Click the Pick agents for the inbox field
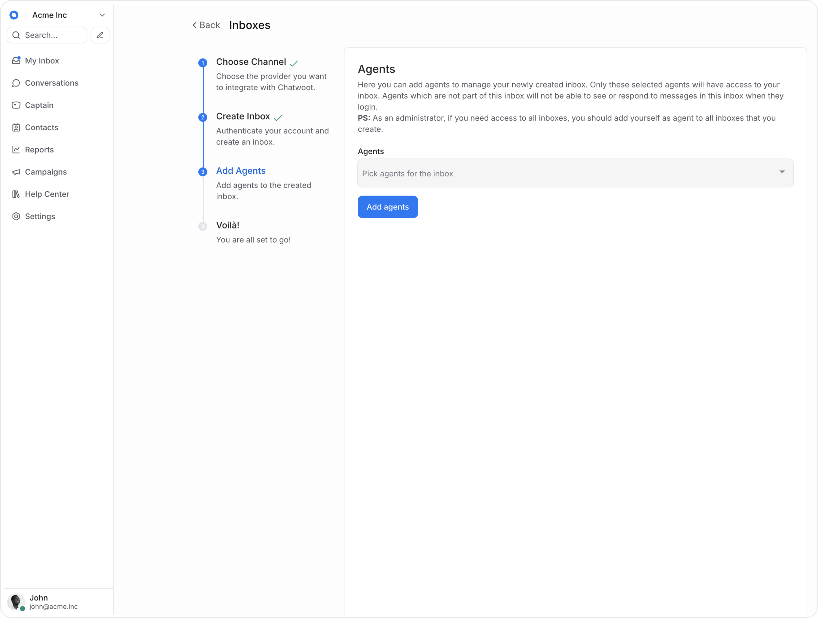 [x=561, y=173]
